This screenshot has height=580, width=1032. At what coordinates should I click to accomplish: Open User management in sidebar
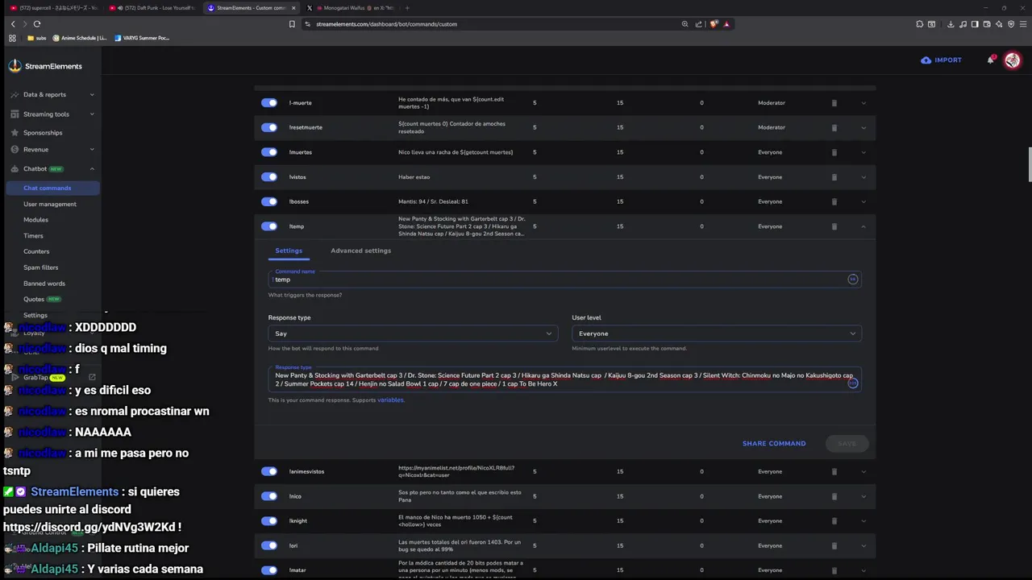click(x=50, y=204)
